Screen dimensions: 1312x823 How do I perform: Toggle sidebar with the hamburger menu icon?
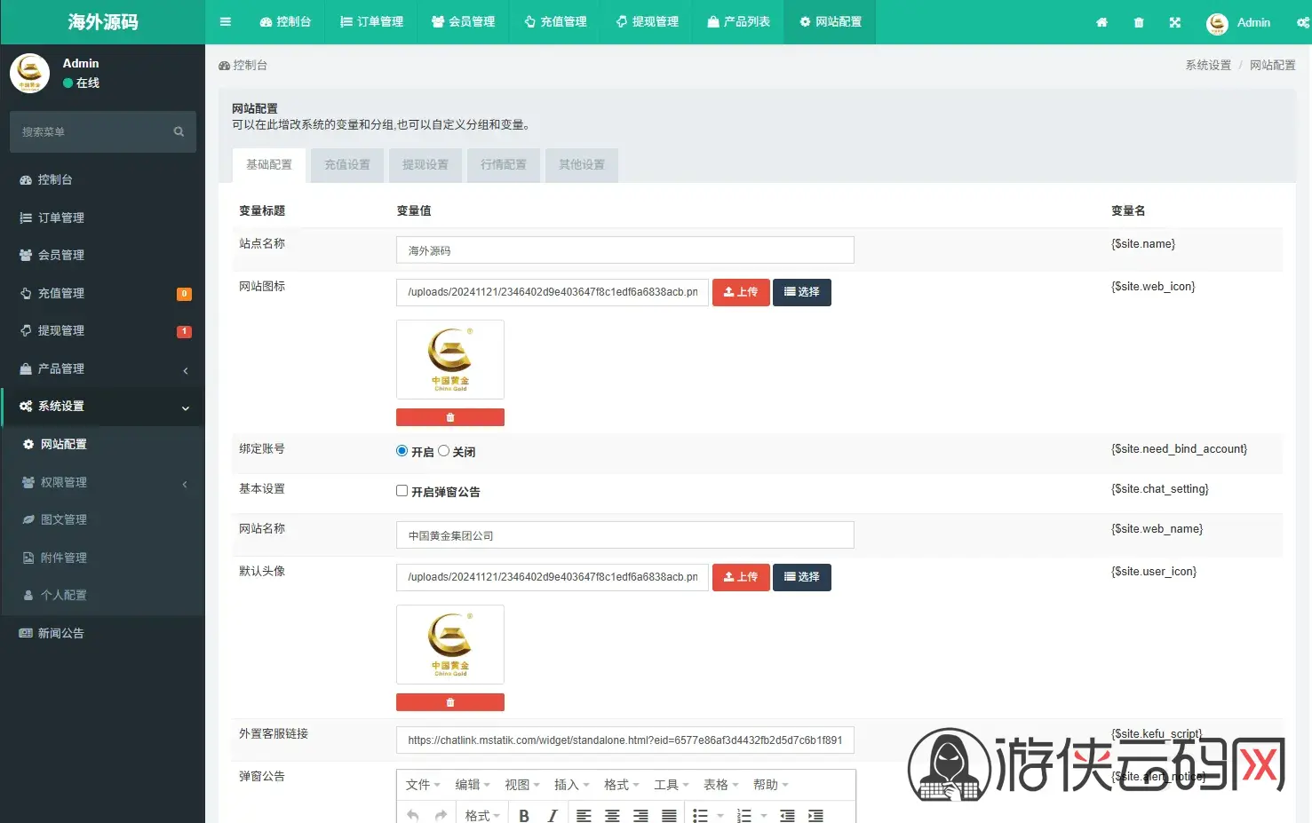click(226, 22)
